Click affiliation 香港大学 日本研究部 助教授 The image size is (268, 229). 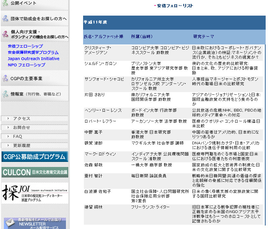coord(151,135)
